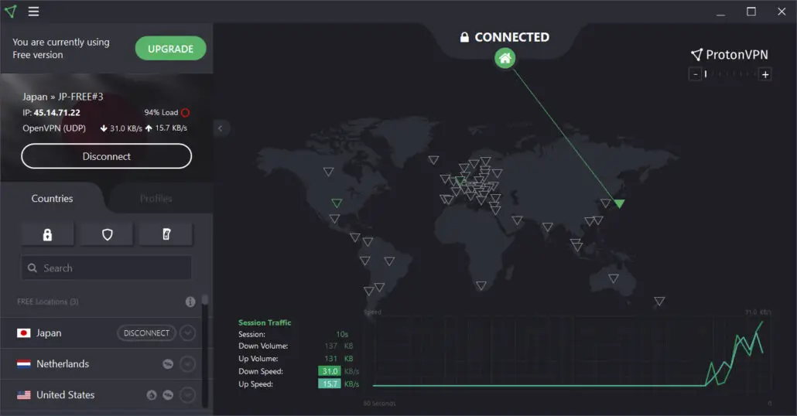
Task: Click United States P2P arrows icon
Action: [x=168, y=394]
